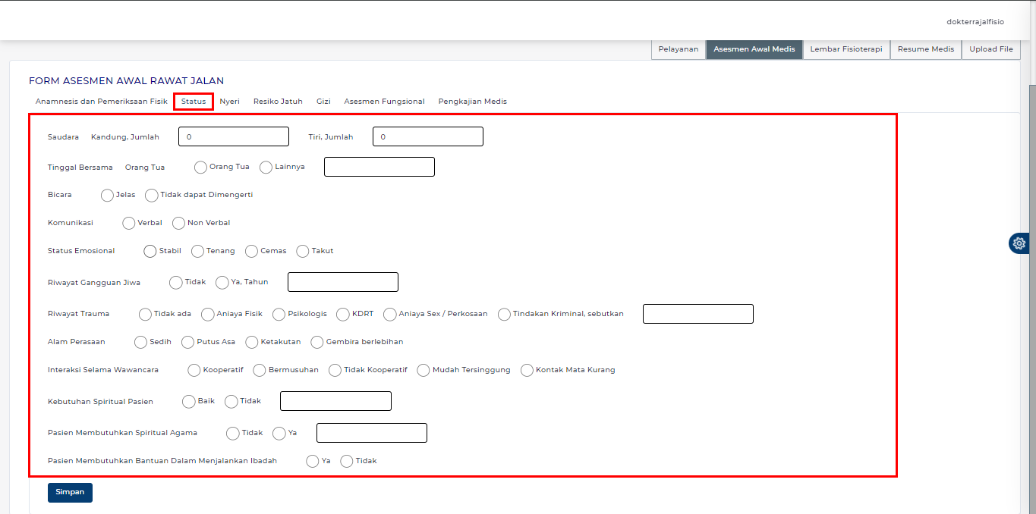Select KDRT under Riwayat Trauma
This screenshot has height=514, width=1036.
pyautogui.click(x=343, y=314)
